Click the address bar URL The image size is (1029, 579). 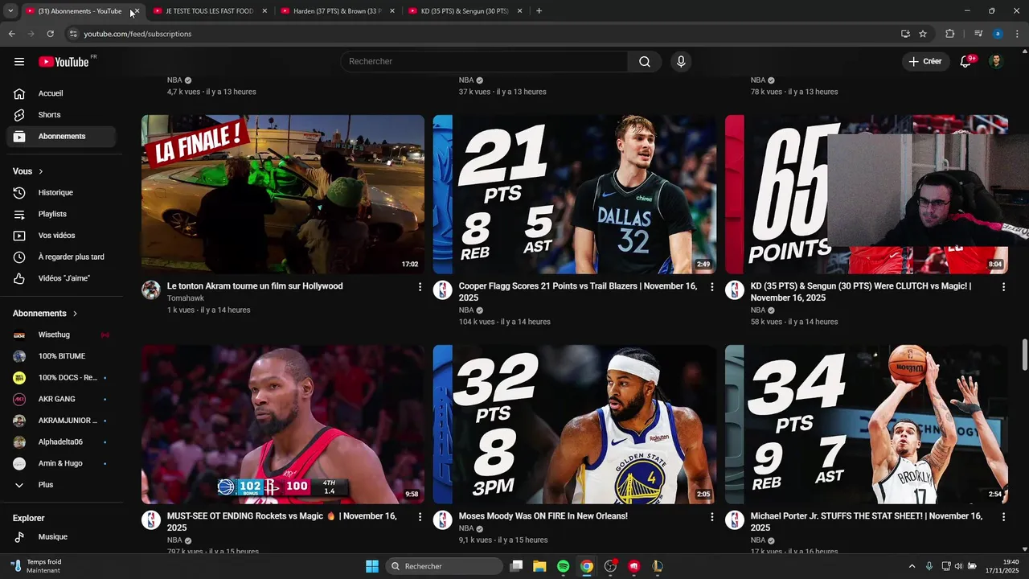137,34
